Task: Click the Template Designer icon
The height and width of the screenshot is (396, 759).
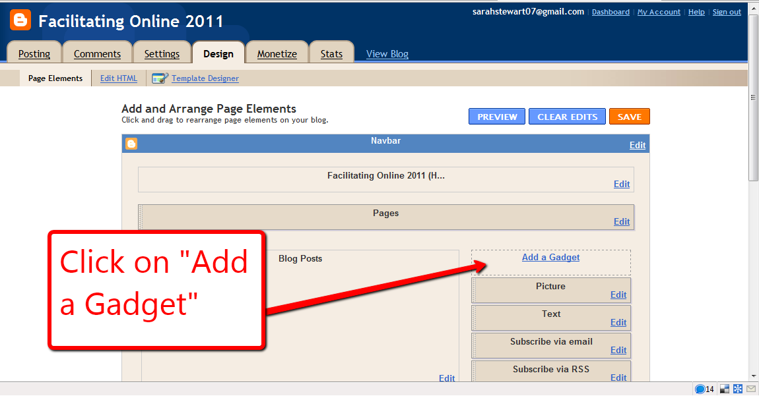Action: click(x=160, y=78)
